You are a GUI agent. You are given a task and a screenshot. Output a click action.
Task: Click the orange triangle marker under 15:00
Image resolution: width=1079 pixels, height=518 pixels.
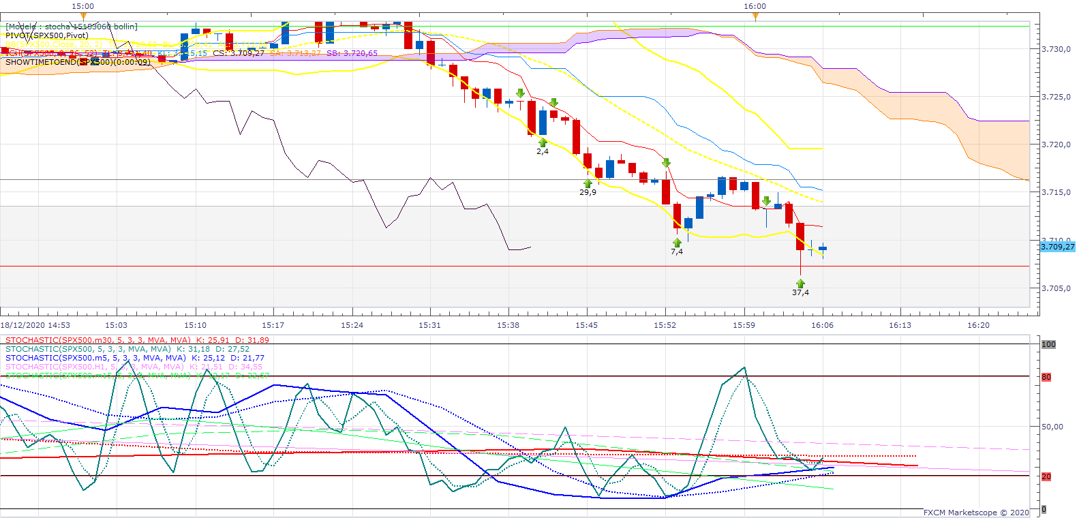[83, 16]
